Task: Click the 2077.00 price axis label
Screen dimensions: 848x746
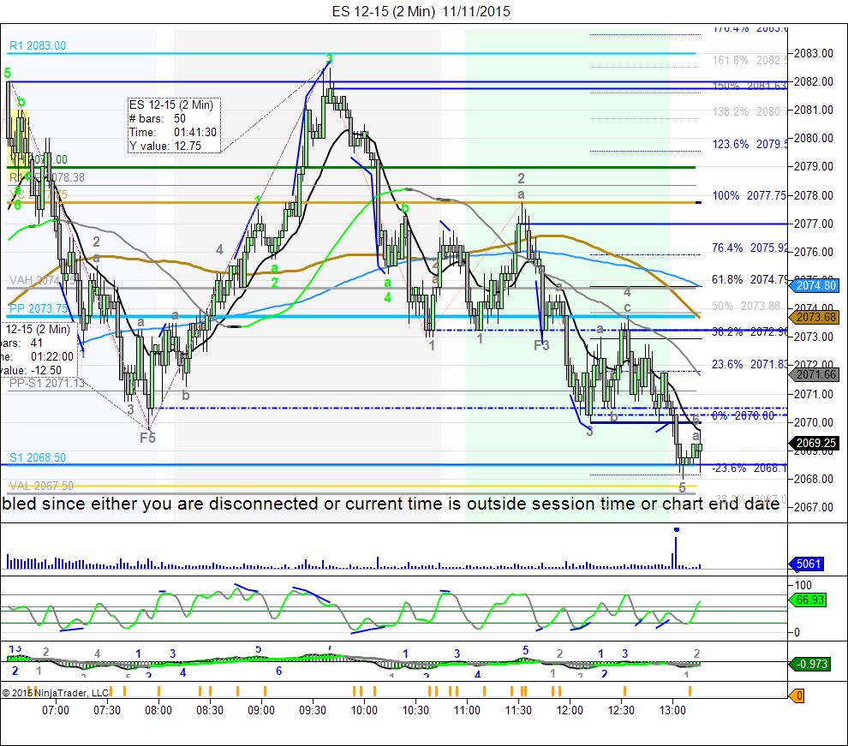Action: pyautogui.click(x=814, y=224)
